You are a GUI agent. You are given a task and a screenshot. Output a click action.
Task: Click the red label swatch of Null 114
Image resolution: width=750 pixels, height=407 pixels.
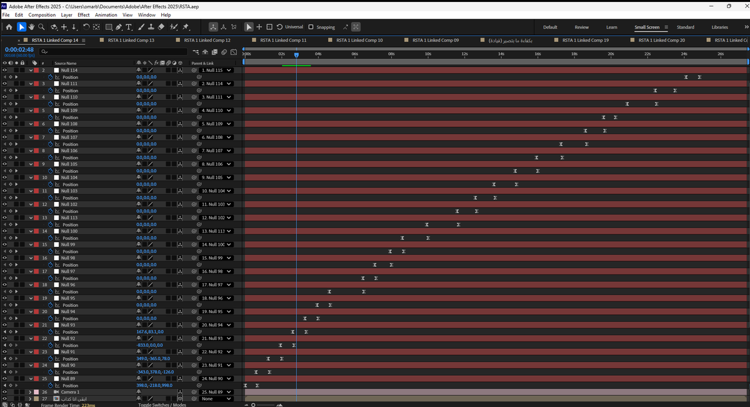(36, 70)
